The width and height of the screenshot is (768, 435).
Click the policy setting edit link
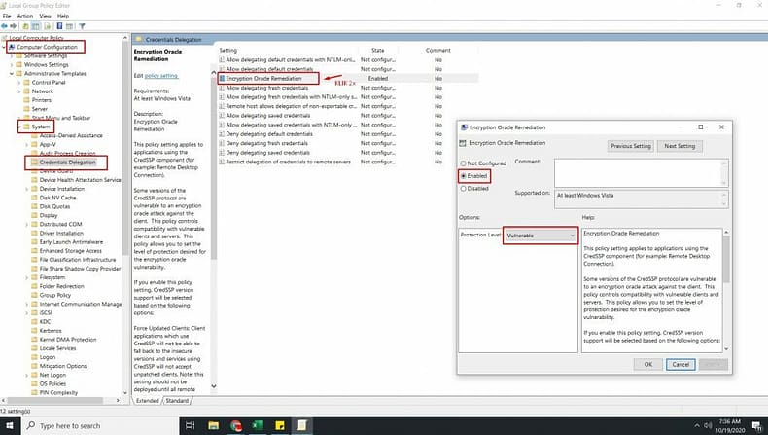(161, 75)
